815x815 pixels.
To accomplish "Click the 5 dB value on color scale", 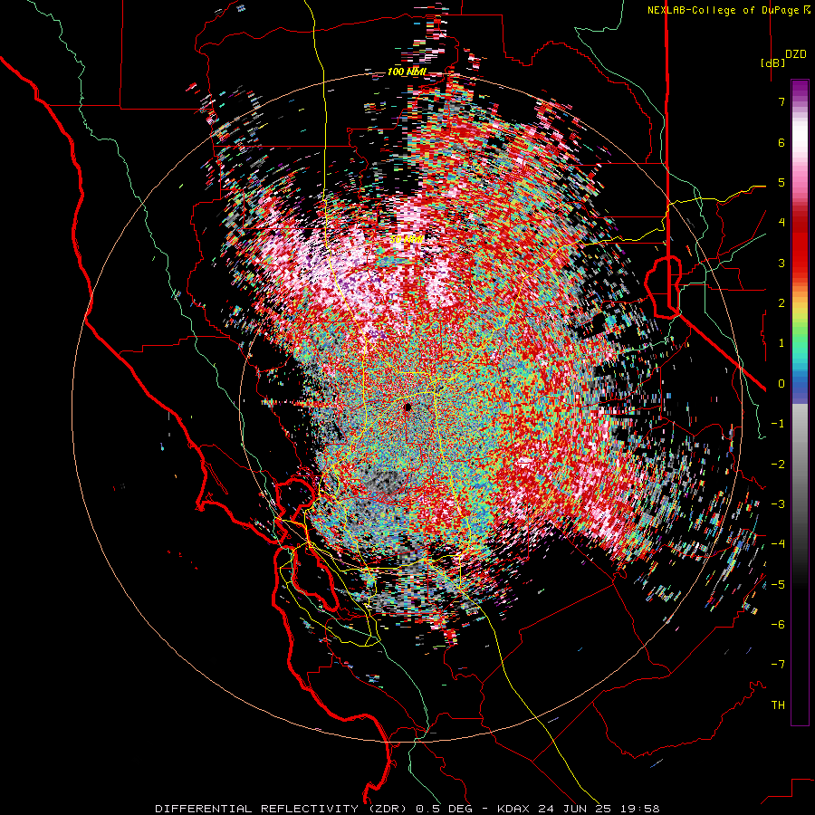I will point(781,182).
